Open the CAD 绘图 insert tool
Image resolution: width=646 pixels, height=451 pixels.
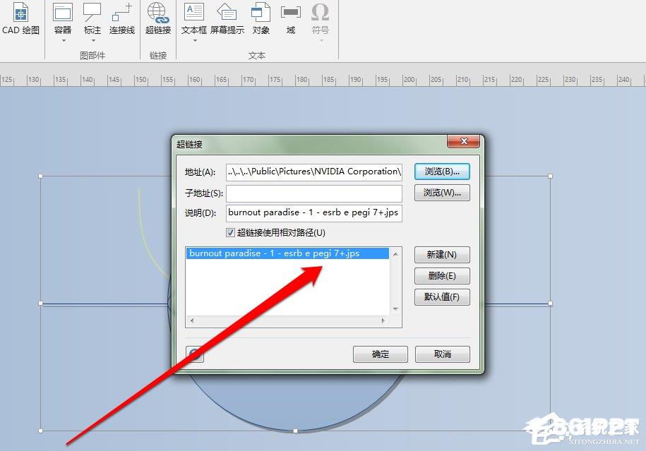click(x=20, y=19)
